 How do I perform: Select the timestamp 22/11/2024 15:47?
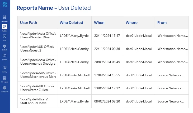pos(107,36)
